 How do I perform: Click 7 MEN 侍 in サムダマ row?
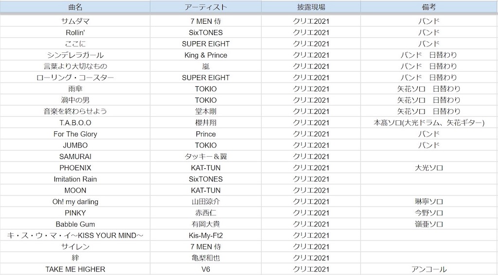click(x=206, y=21)
